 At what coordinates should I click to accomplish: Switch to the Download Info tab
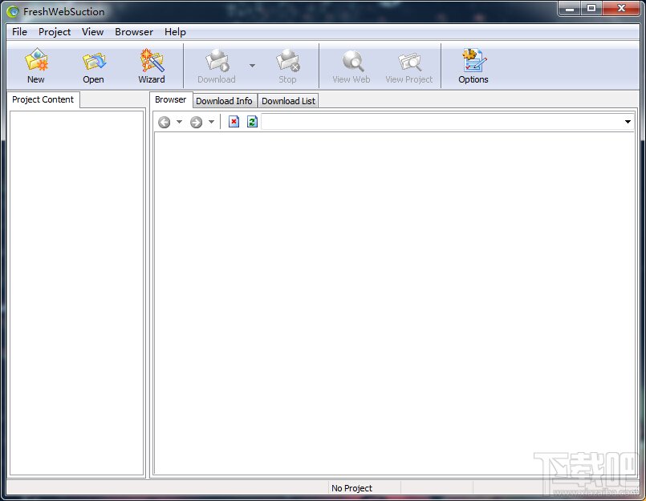(224, 101)
